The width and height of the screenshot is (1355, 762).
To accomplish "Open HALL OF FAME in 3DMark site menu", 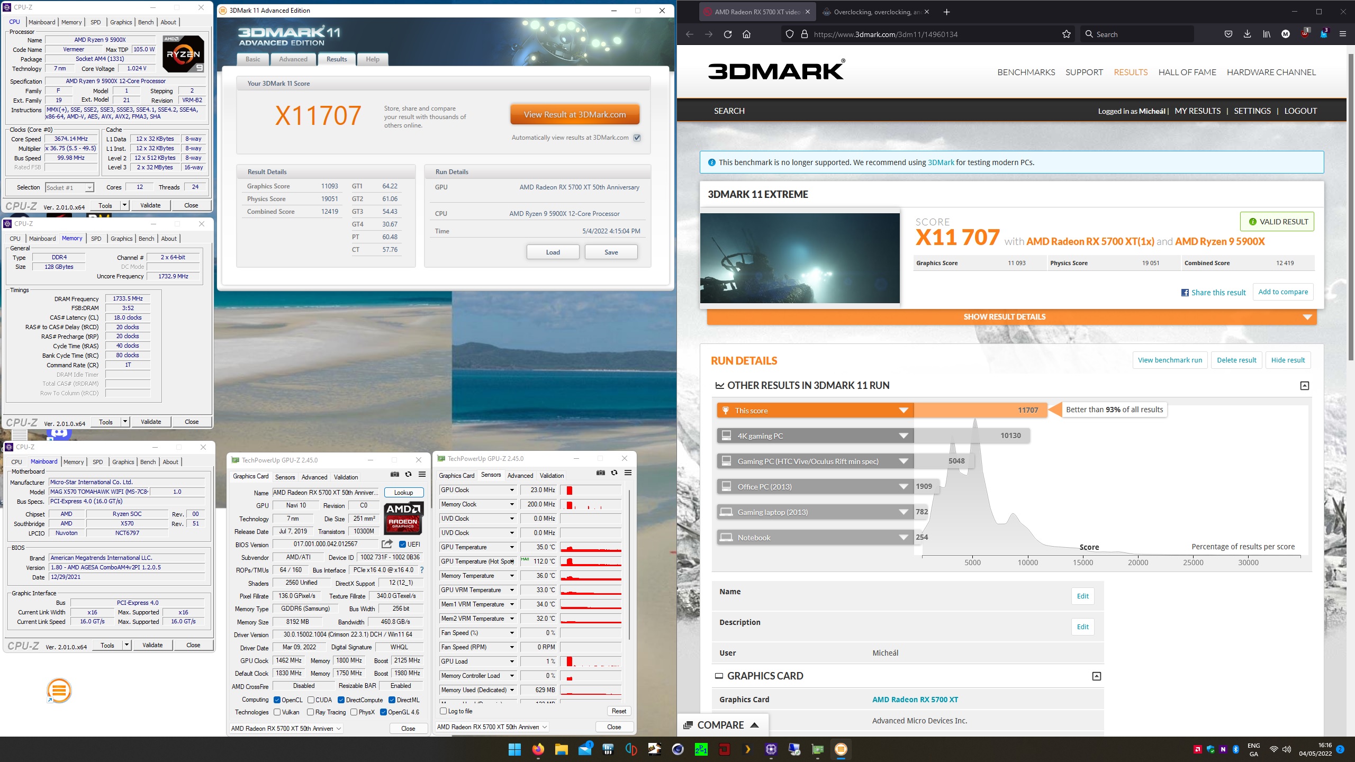I will (x=1187, y=72).
